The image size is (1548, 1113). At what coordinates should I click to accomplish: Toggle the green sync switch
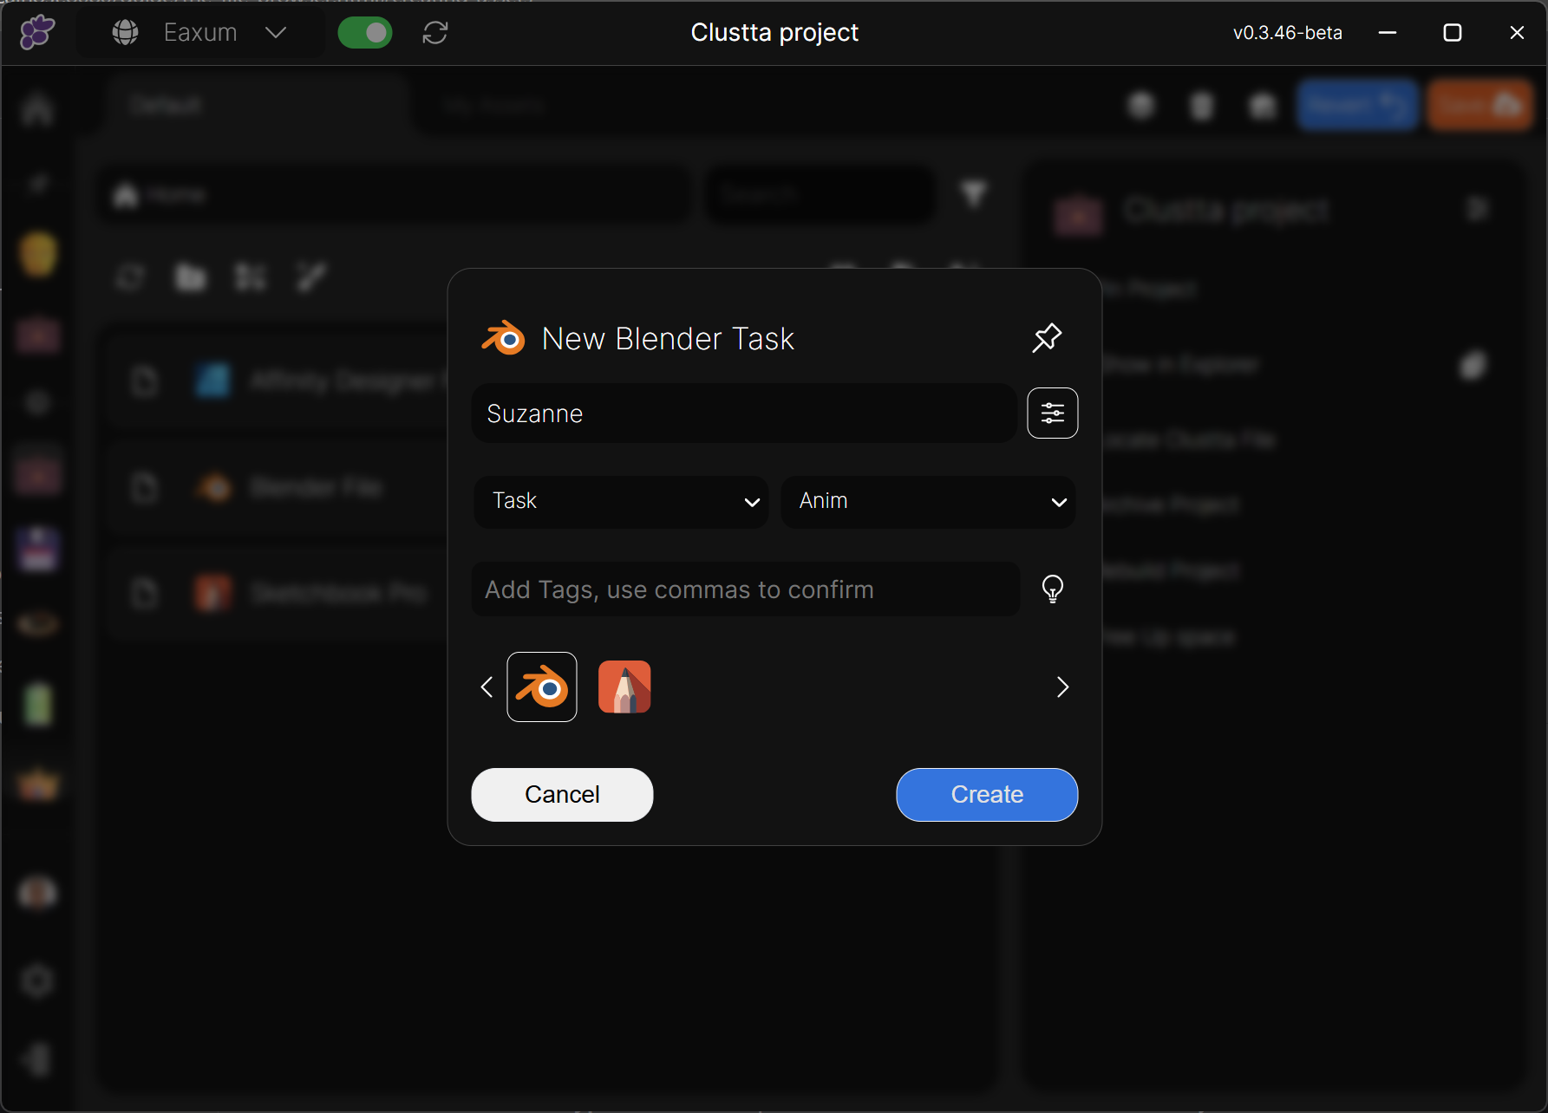(365, 33)
